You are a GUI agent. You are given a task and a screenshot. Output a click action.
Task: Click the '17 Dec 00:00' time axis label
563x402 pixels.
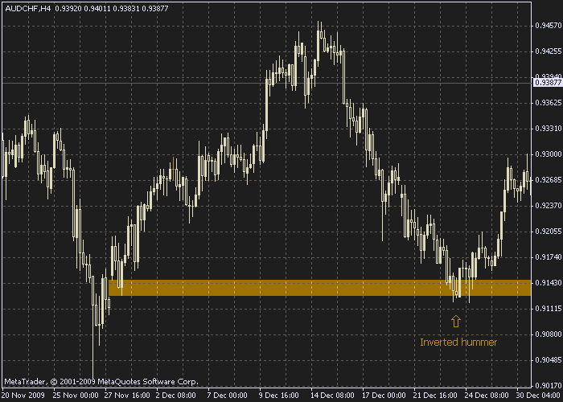point(384,396)
